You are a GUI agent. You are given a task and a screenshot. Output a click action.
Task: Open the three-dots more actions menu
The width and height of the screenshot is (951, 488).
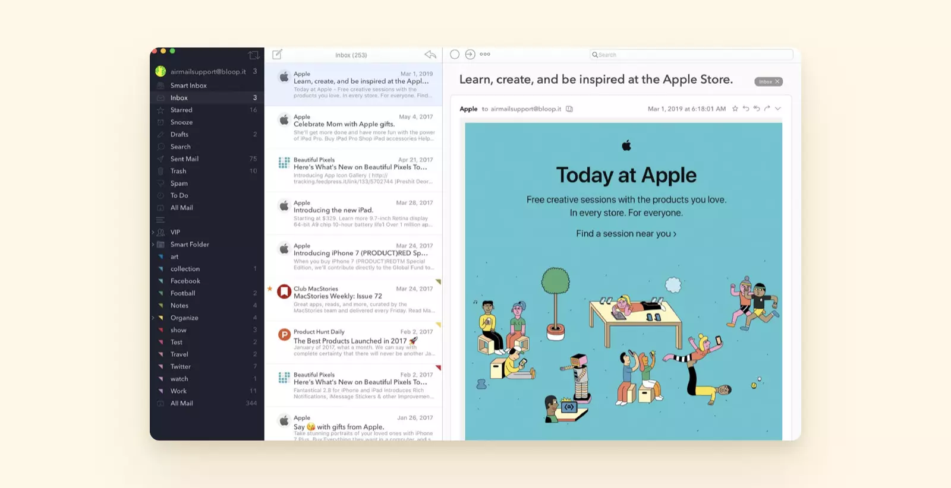(x=485, y=54)
